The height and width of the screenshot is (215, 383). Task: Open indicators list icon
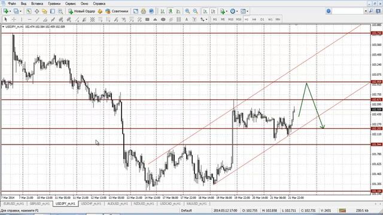click(222, 11)
